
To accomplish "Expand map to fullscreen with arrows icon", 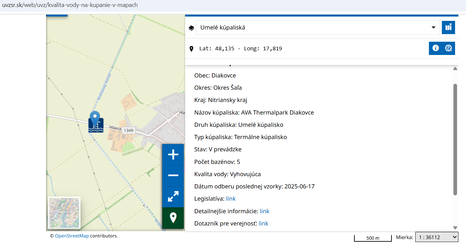I will pyautogui.click(x=173, y=196).
